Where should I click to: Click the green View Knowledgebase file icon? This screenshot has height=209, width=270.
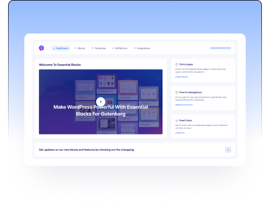[177, 92]
